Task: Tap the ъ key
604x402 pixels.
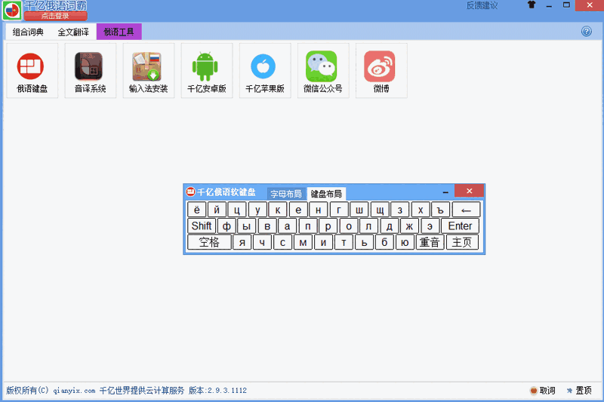Action: pos(441,210)
